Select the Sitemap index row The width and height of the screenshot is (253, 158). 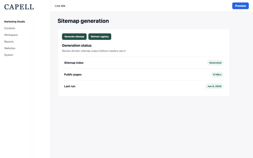click(x=144, y=63)
